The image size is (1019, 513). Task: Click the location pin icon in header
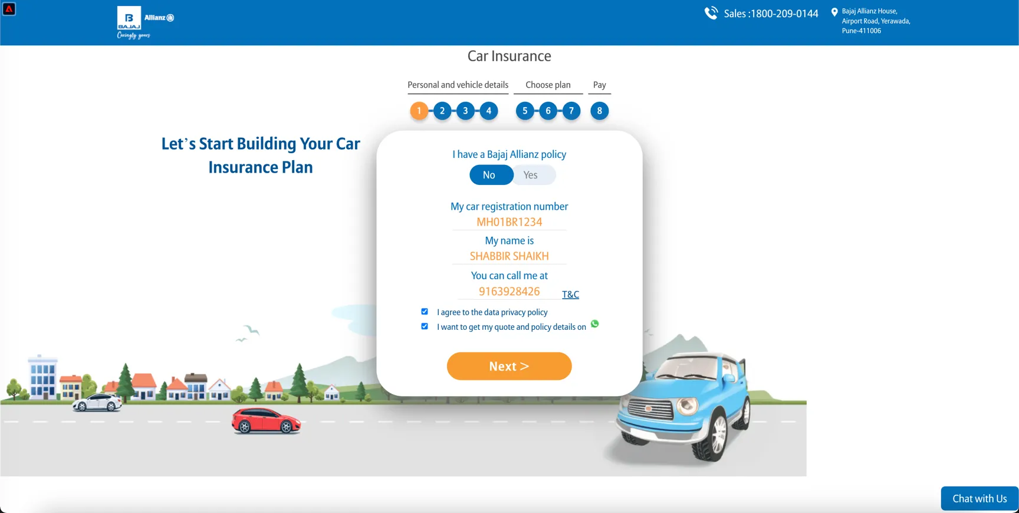pos(834,12)
